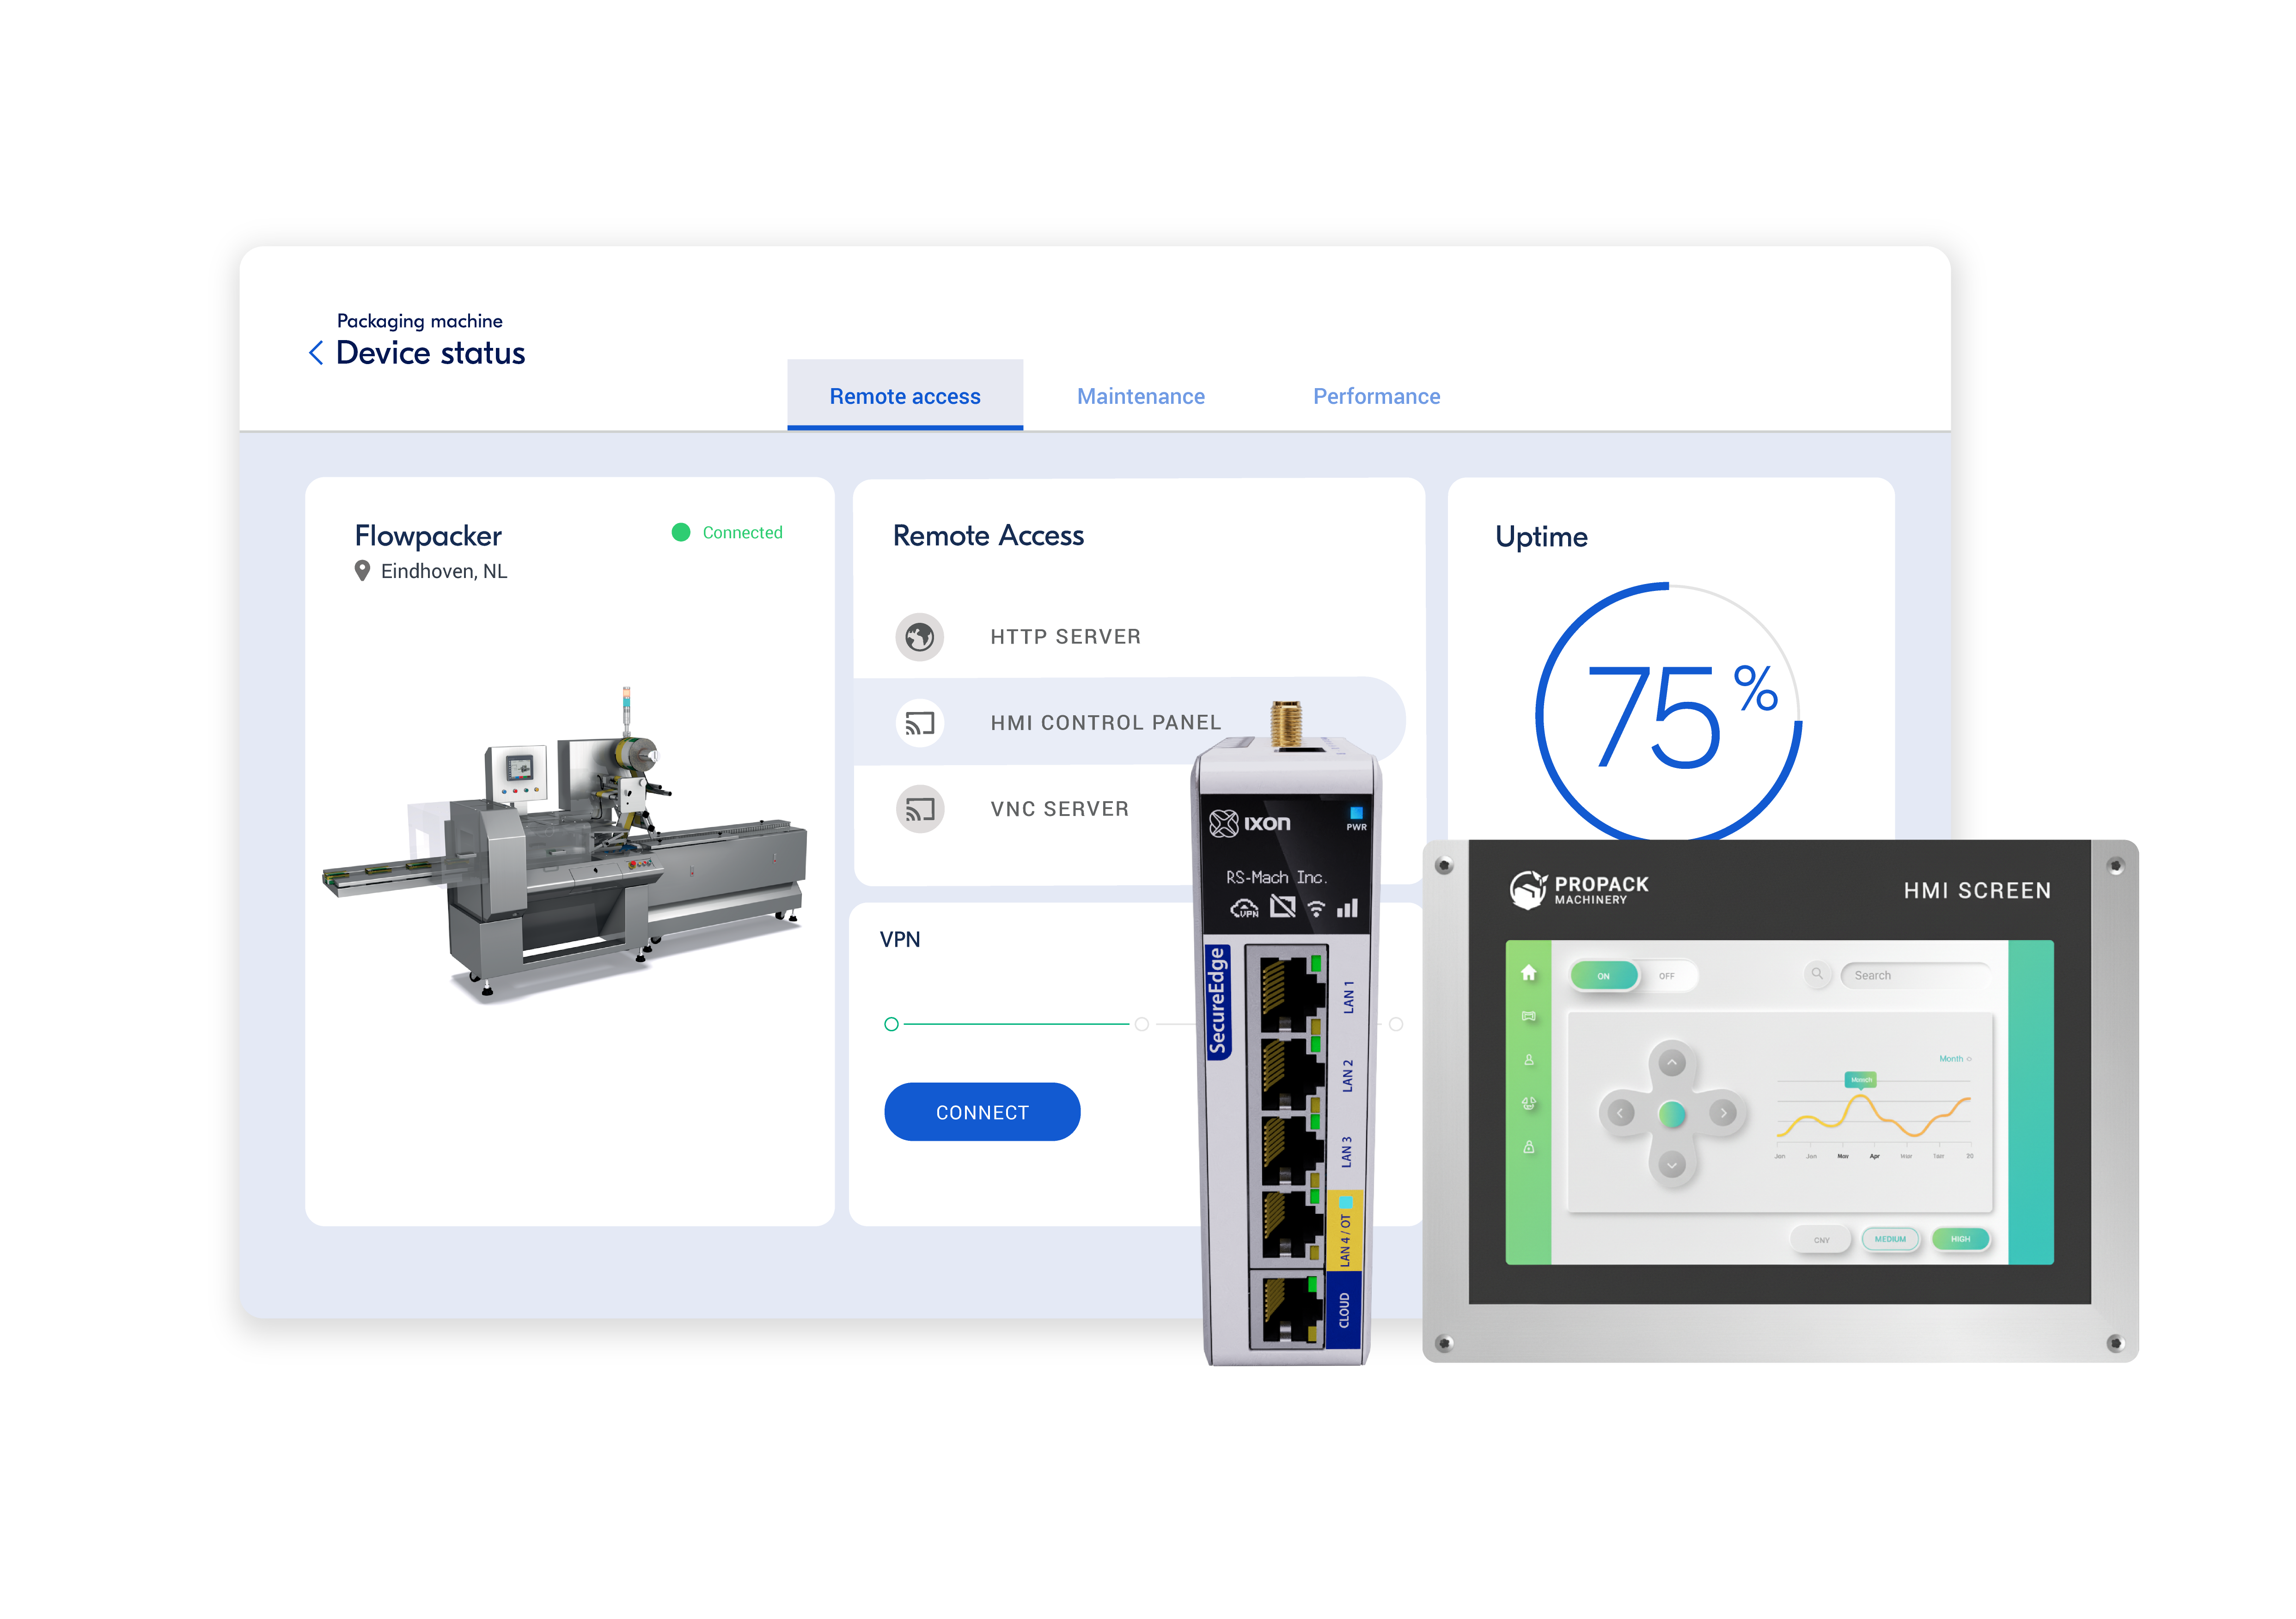
Task: Click the back chevron beside Device status
Action: tap(316, 353)
